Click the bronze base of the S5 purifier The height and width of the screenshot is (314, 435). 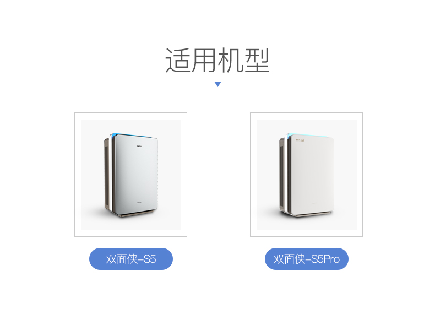136,213
